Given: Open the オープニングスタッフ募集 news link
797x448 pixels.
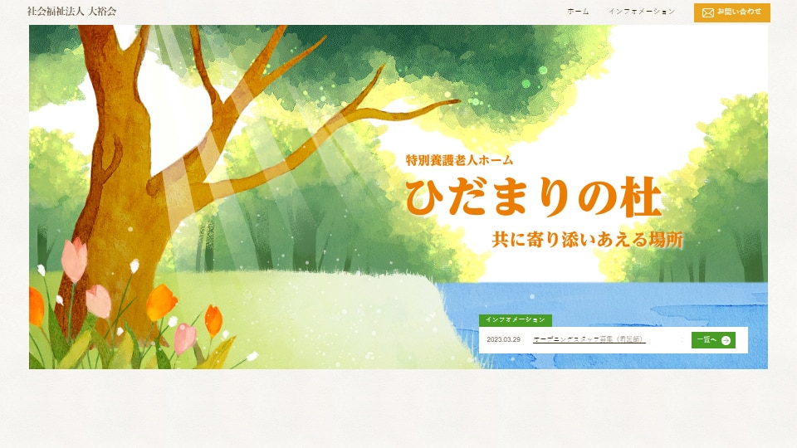Looking at the screenshot, I should [589, 339].
